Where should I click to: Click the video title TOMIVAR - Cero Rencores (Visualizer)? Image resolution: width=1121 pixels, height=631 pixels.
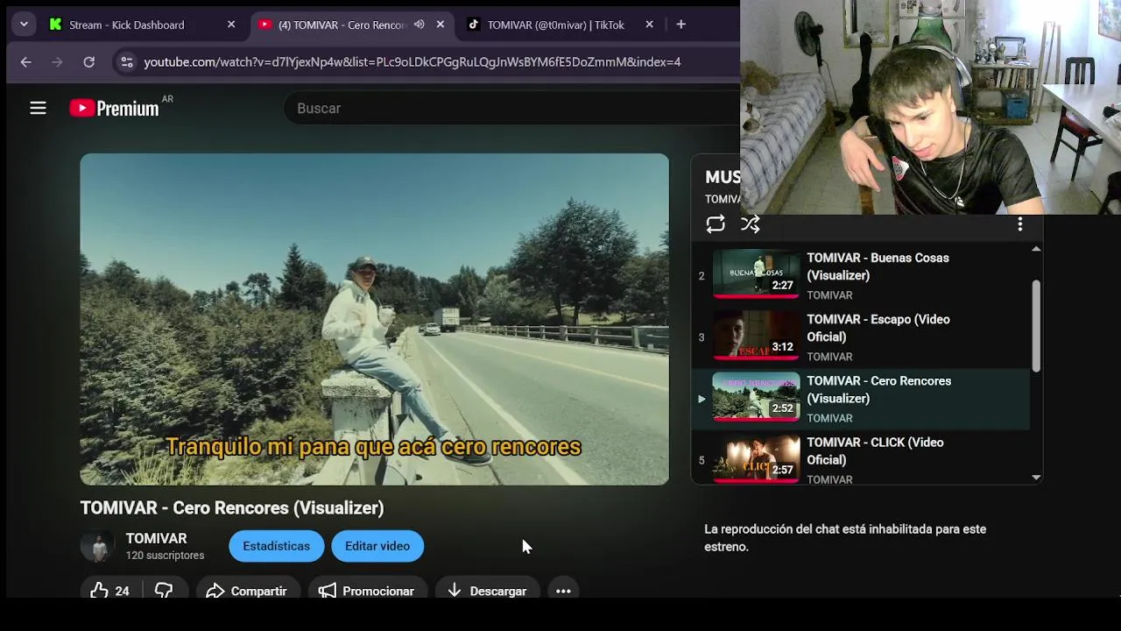point(232,507)
